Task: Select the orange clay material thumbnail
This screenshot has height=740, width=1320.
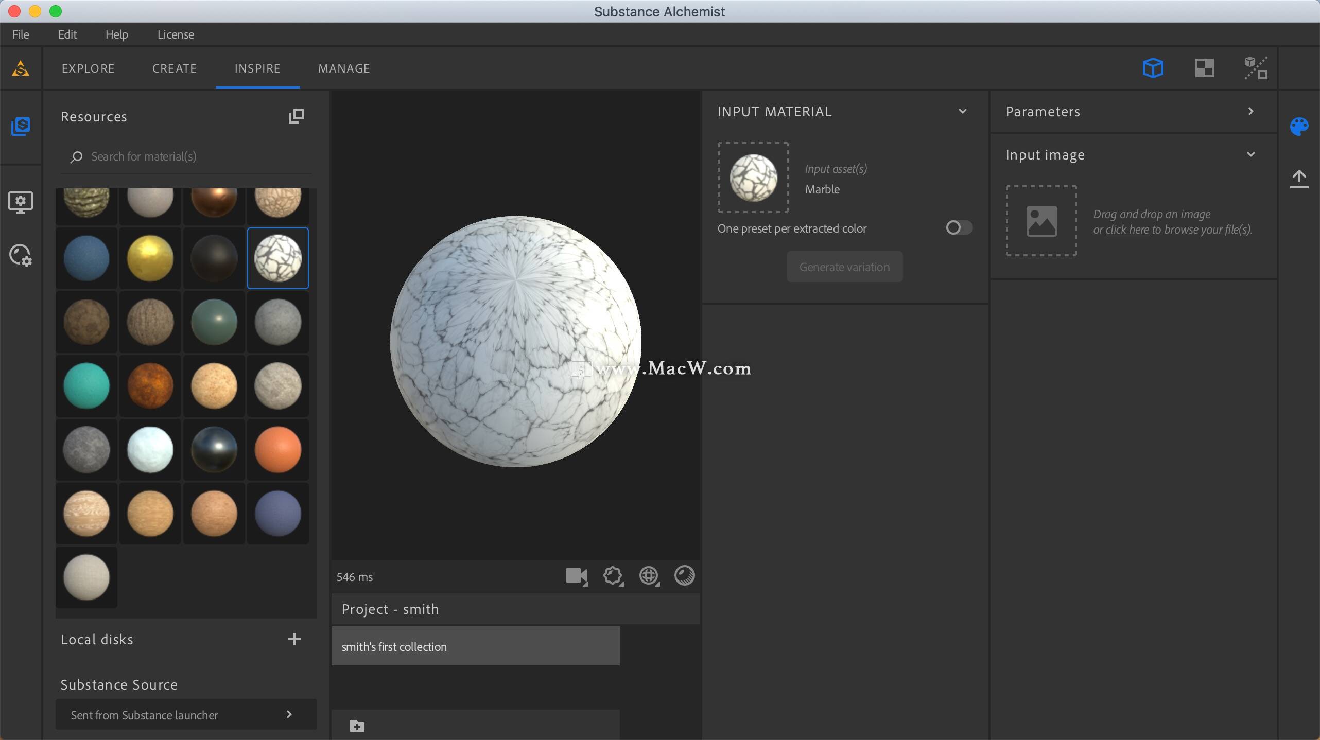Action: tap(278, 450)
